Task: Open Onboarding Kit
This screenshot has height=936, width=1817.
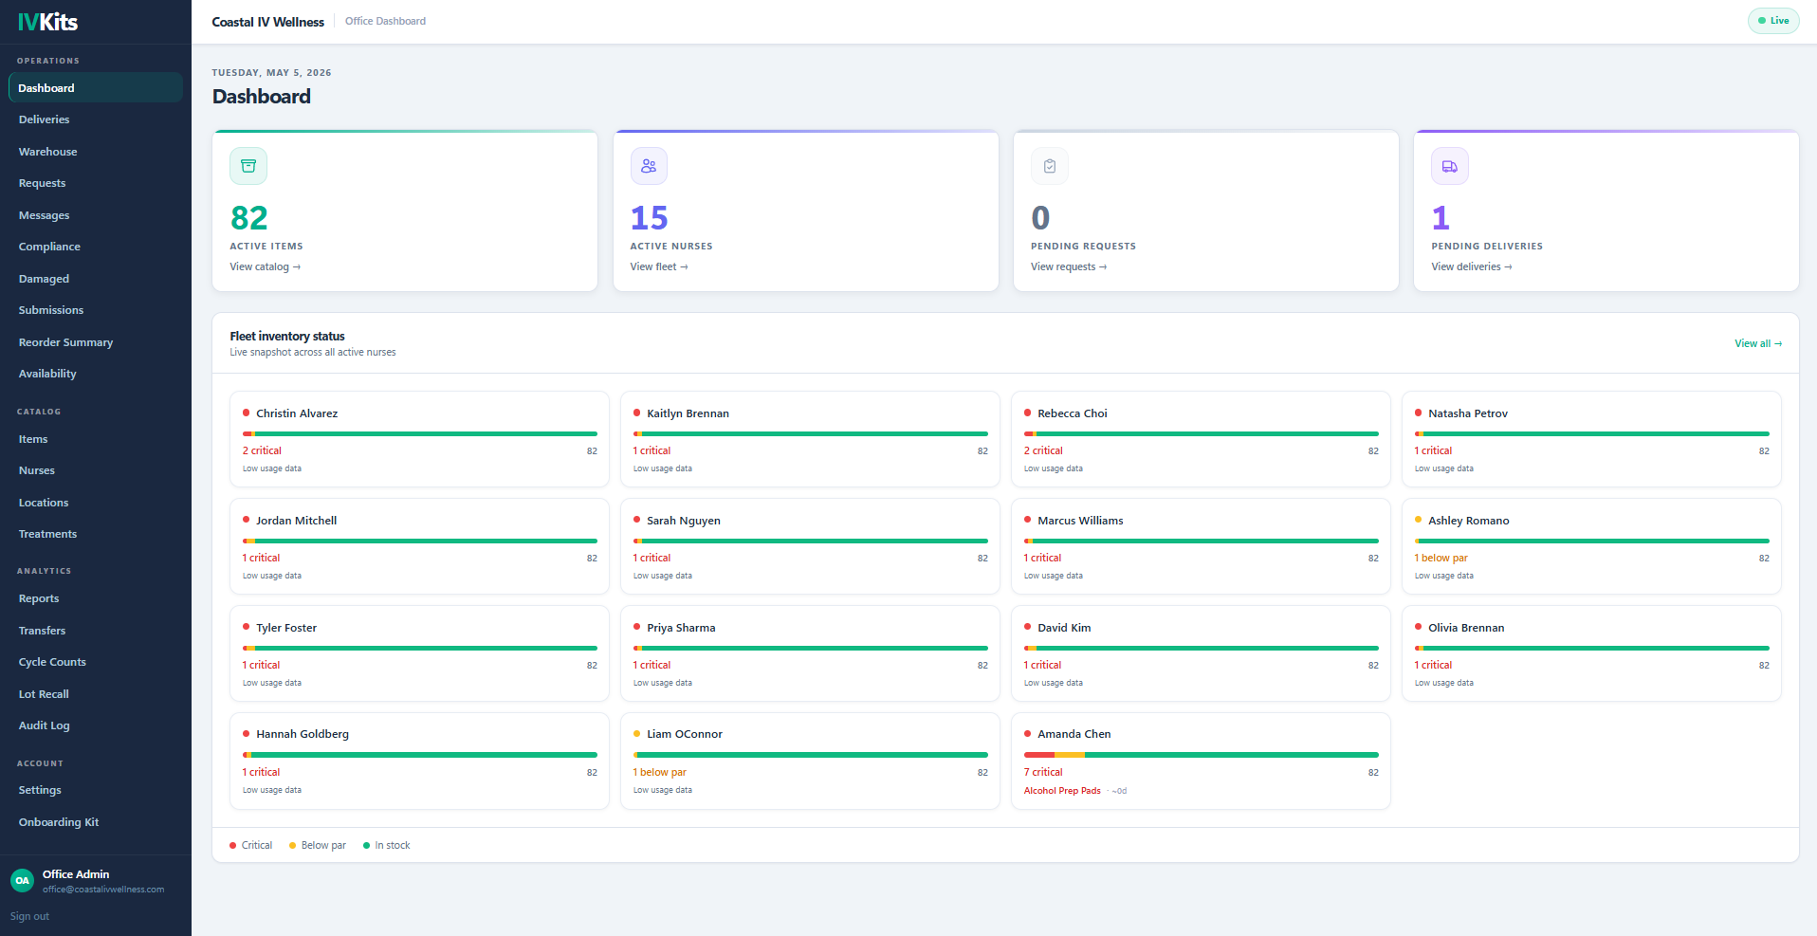Action: click(96, 822)
